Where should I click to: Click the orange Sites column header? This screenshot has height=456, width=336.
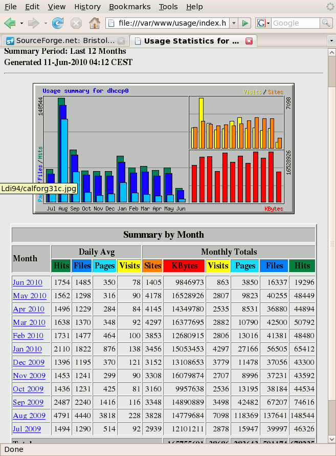[152, 266]
